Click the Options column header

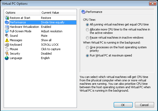(22, 13)
